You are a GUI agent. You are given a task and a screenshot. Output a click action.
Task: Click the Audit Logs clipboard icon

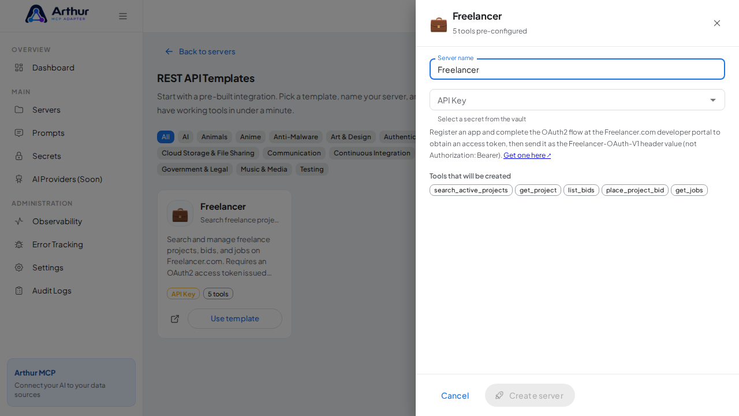click(19, 291)
